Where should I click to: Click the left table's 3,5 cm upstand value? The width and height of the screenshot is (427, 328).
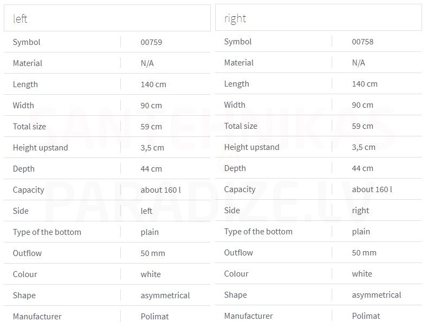pos(152,148)
